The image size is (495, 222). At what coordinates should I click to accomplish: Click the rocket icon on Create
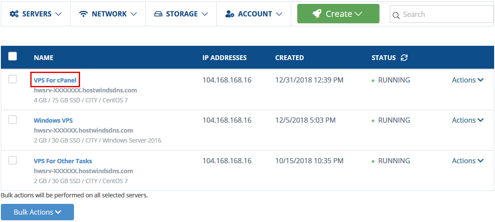317,13
